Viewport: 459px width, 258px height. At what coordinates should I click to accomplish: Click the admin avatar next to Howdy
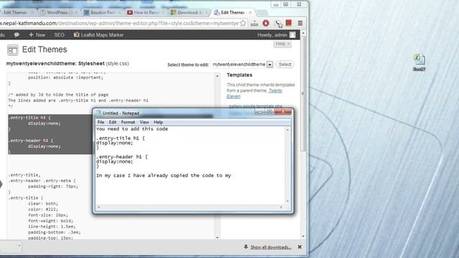point(293,35)
